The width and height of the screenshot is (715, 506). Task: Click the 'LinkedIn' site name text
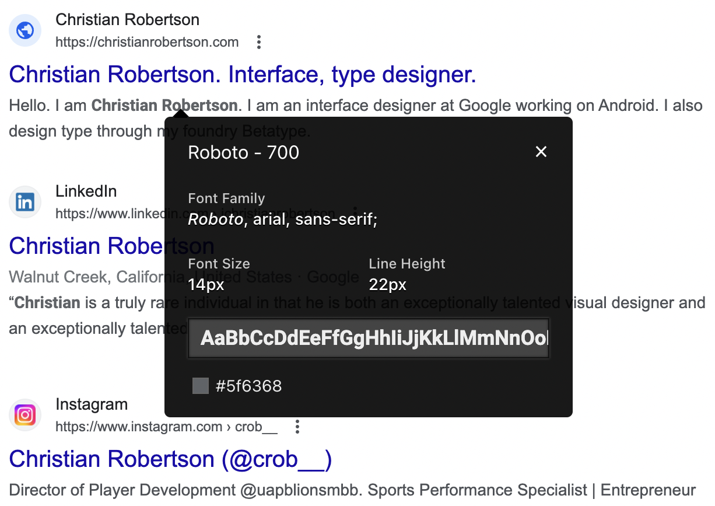(86, 191)
